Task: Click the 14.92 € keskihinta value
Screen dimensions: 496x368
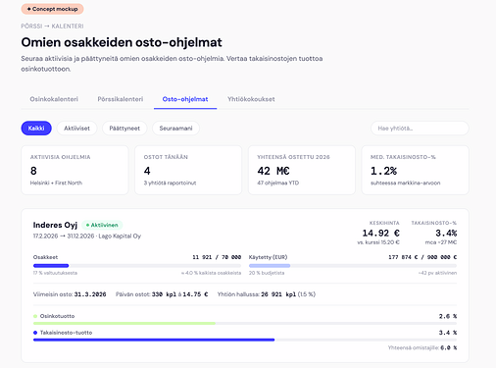Action: pyautogui.click(x=380, y=234)
